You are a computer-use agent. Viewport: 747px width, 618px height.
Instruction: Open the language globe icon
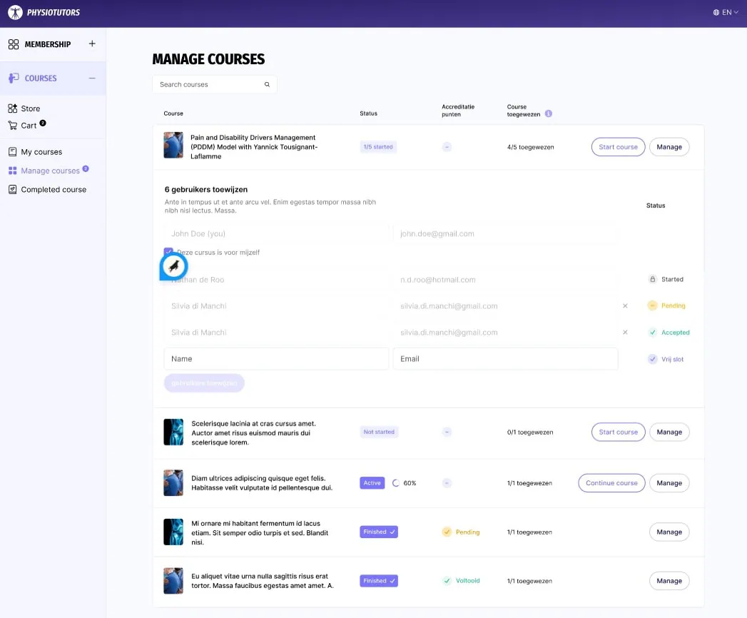point(716,12)
